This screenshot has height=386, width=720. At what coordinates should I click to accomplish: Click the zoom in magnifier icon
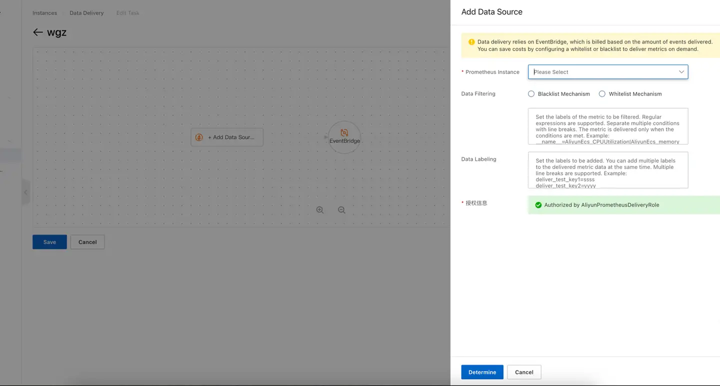320,210
